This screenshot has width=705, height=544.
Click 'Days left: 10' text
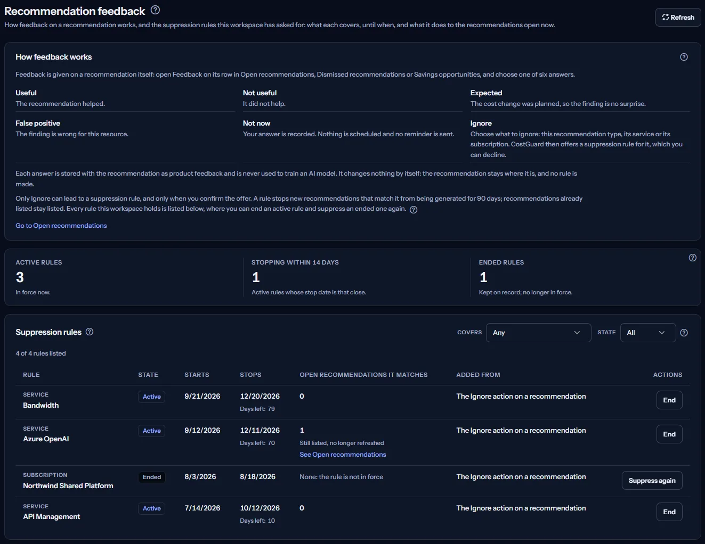pos(257,521)
